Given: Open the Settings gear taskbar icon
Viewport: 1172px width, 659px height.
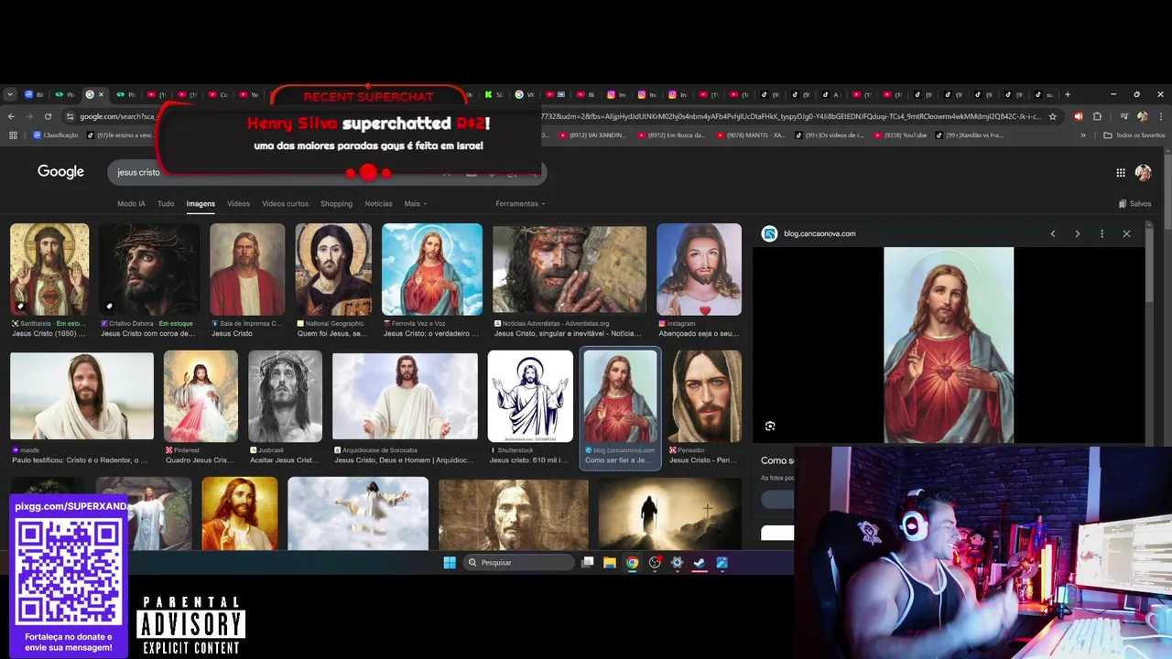Looking at the screenshot, I should coord(677,563).
